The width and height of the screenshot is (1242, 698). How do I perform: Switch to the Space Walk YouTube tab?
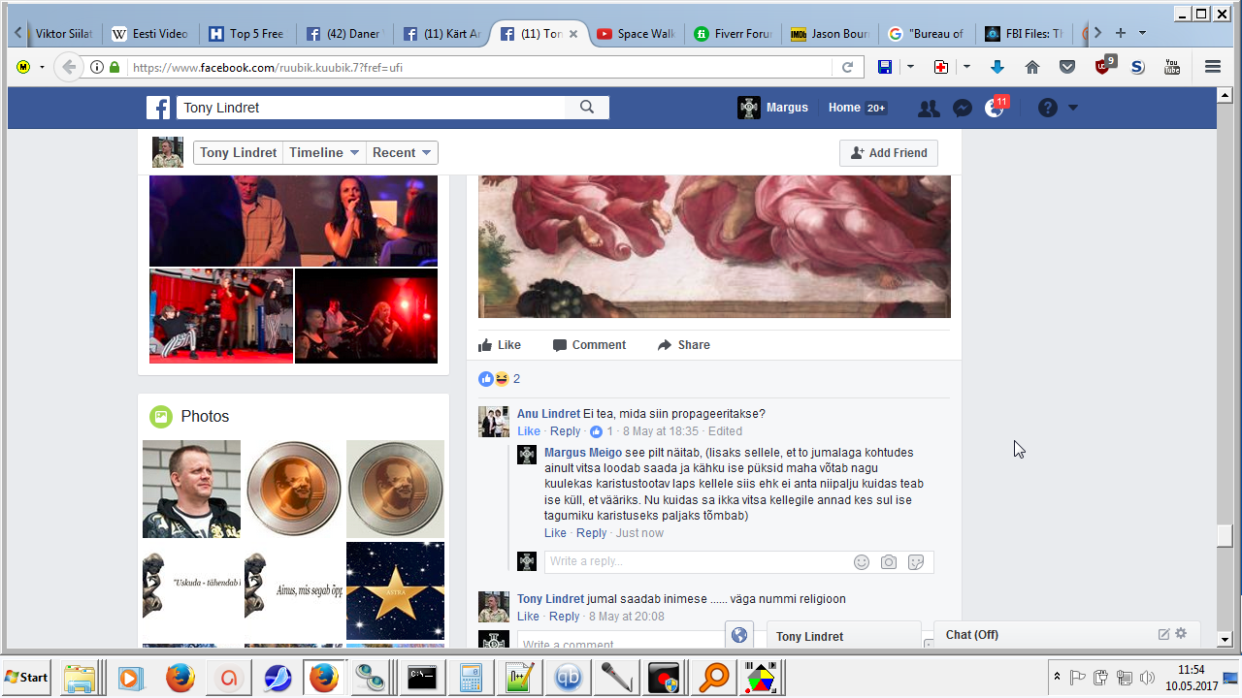tap(636, 34)
